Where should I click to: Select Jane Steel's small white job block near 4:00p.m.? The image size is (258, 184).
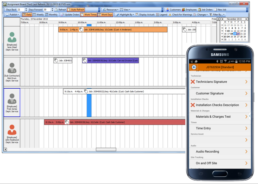(x=189, y=30)
